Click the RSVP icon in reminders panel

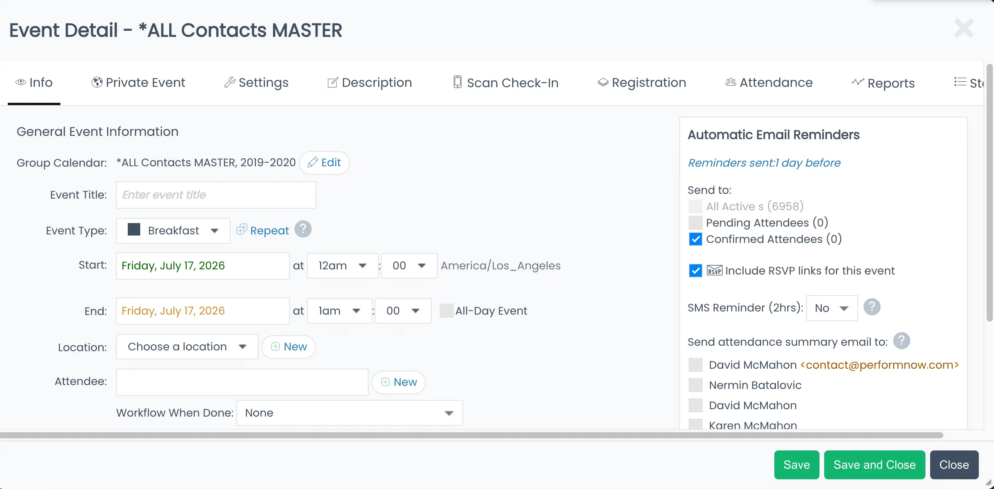click(x=714, y=270)
